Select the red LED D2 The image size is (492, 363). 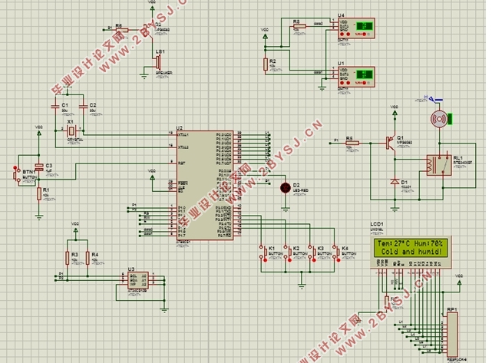click(x=286, y=187)
